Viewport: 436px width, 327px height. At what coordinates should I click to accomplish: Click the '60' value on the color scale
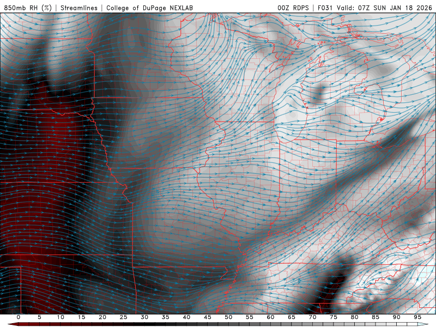pyautogui.click(x=270, y=317)
